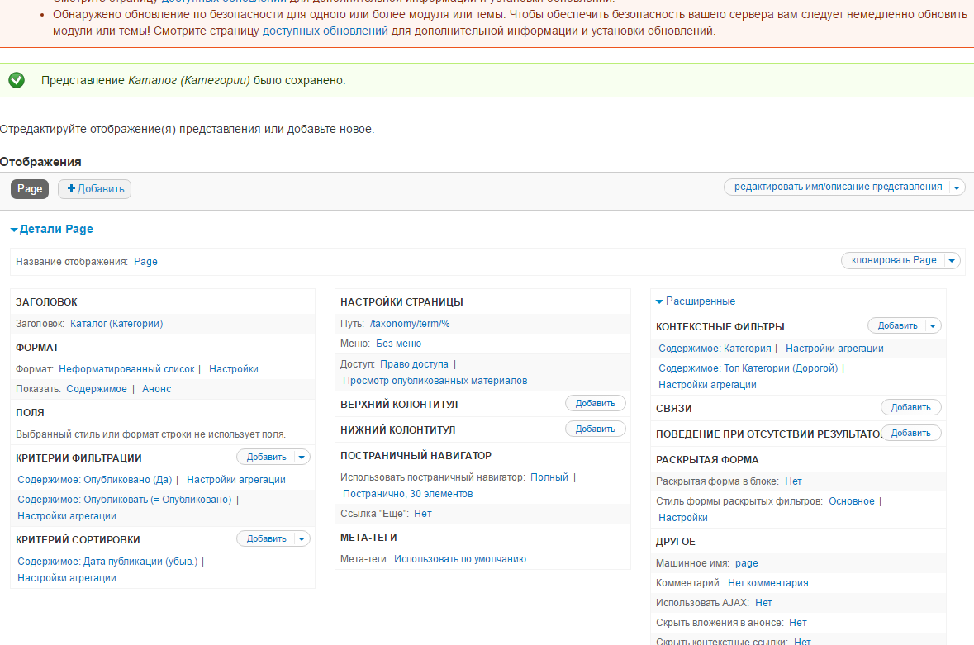Click Нет beside Скрыть вложения в анонсе

[x=797, y=623]
